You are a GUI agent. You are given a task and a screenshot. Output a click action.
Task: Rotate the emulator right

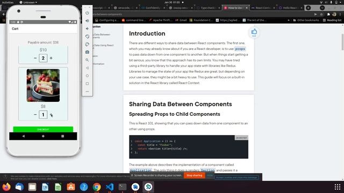[x=87, y=44]
